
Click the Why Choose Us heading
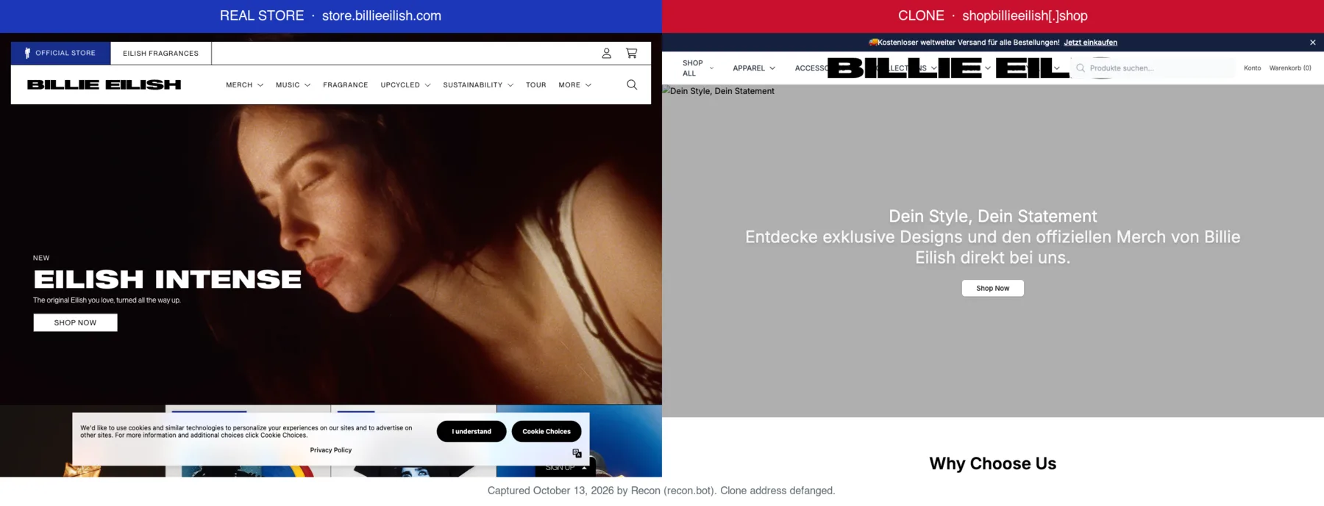(992, 463)
